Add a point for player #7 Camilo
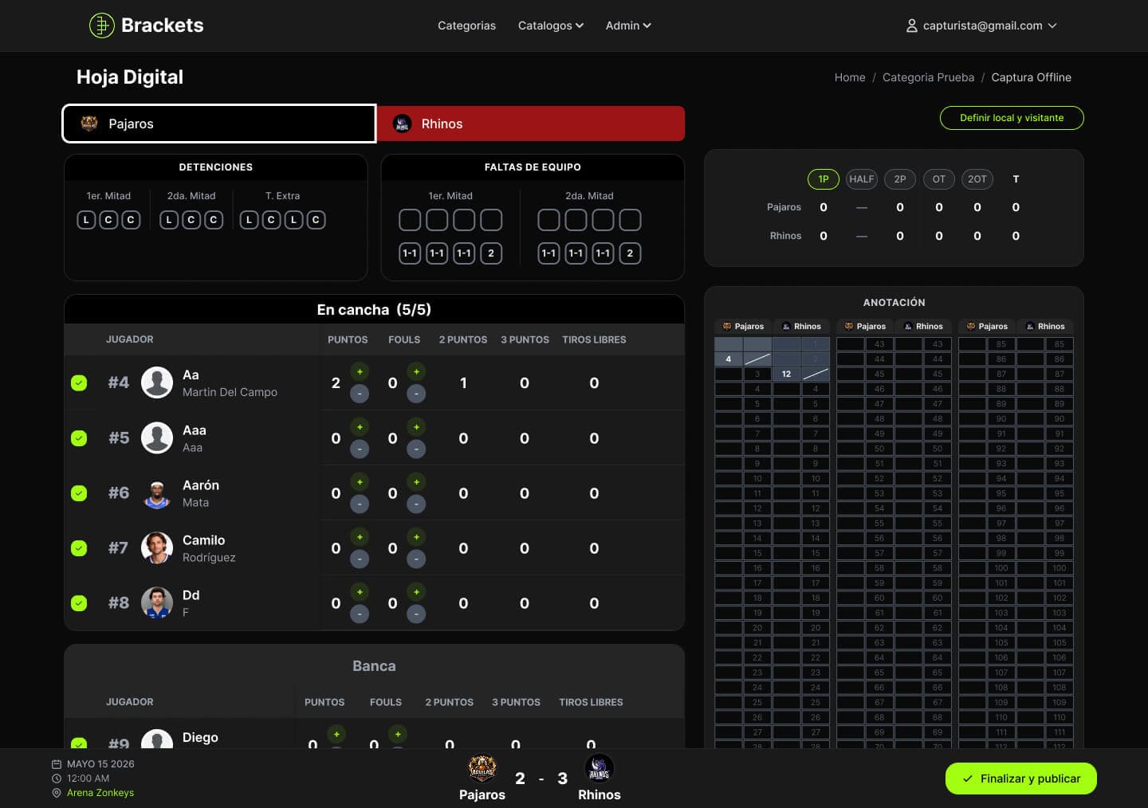 360,537
